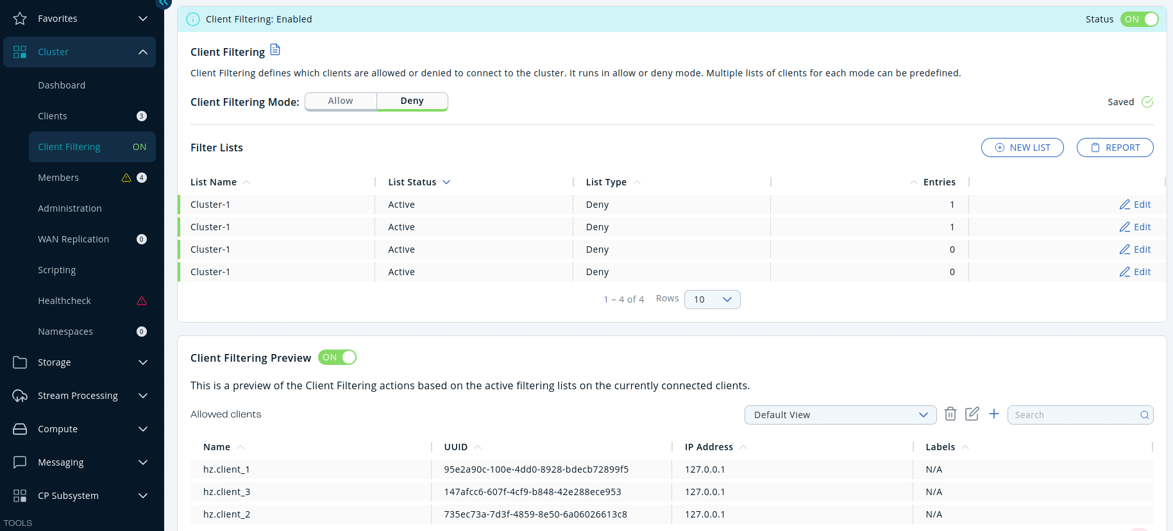Click the REPORT button
The height and width of the screenshot is (531, 1173).
(x=1115, y=147)
